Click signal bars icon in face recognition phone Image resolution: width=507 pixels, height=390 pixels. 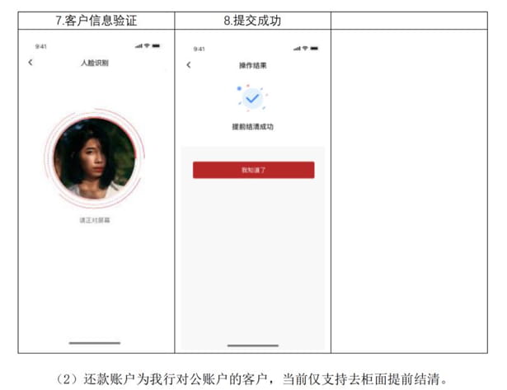click(x=138, y=46)
